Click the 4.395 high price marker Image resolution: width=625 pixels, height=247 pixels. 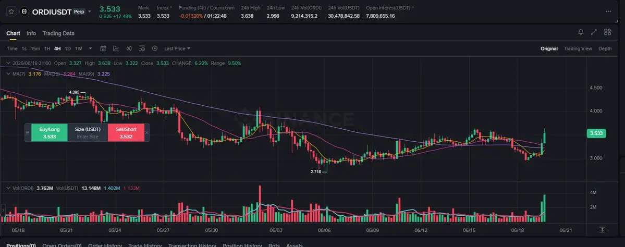74,92
